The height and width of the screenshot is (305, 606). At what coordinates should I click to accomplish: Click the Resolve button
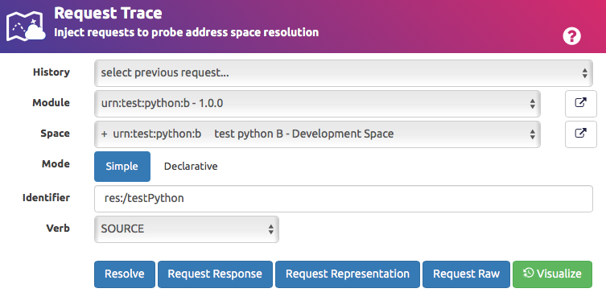(x=125, y=274)
